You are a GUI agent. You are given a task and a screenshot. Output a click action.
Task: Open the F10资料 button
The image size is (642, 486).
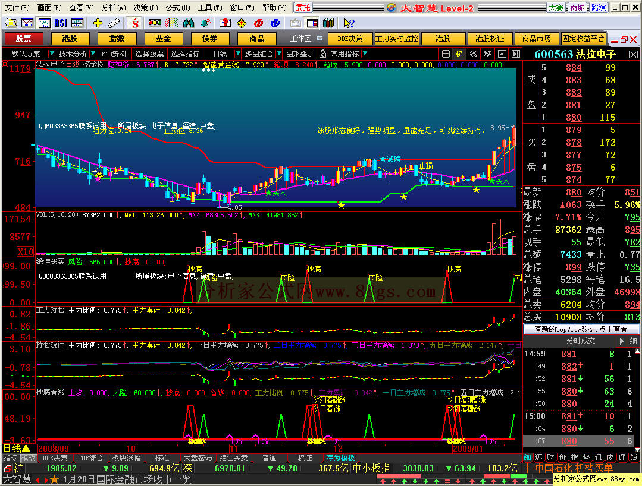pos(114,53)
